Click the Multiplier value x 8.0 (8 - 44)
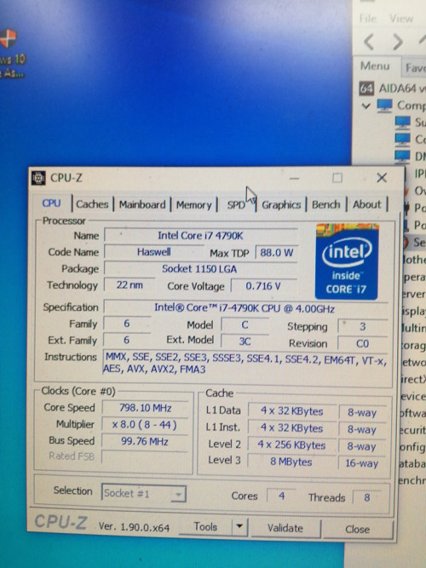The width and height of the screenshot is (426, 568). [x=145, y=424]
